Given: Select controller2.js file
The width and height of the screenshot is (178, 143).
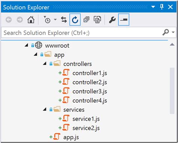Looking at the screenshot, I should click(90, 82).
